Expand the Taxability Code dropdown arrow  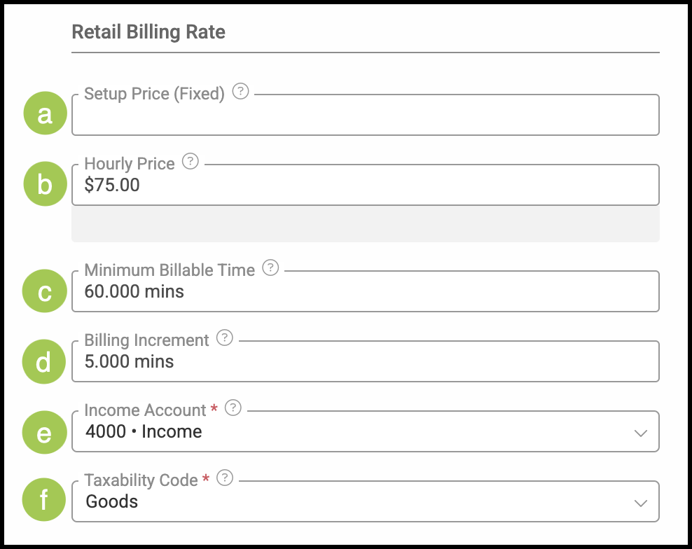pyautogui.click(x=639, y=503)
